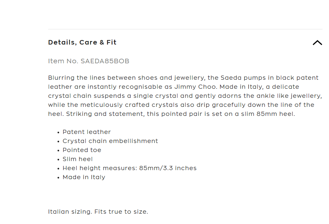
Task: Click the 'Item No.' label
Action: coord(63,61)
